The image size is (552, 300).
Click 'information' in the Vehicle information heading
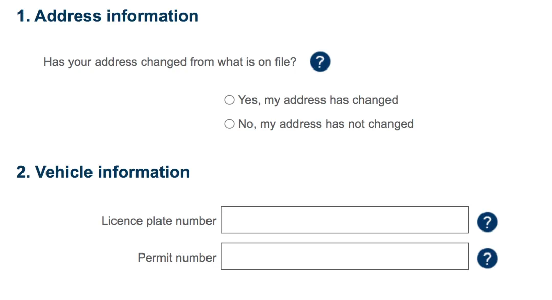pos(144,172)
